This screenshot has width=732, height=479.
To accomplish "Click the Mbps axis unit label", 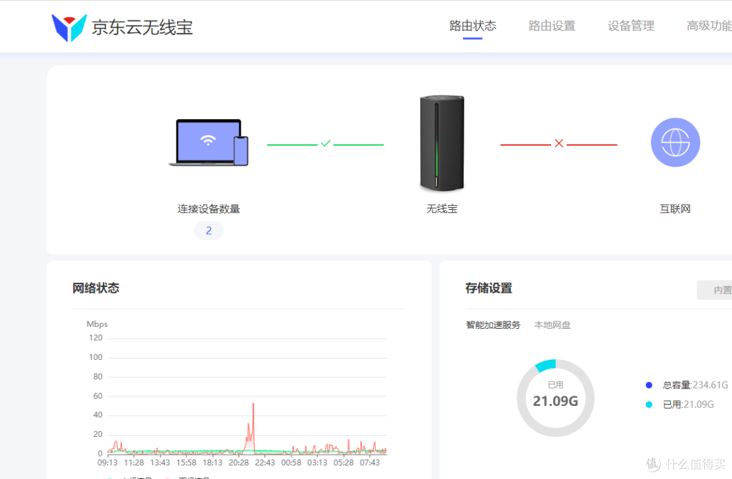I will (x=97, y=324).
